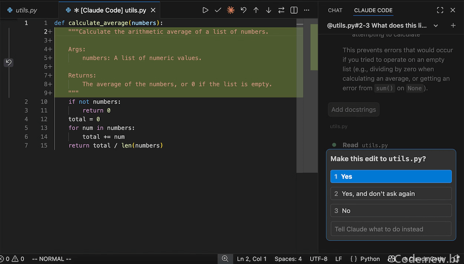464x264 pixels.
Task: Click the zoom magnifier icon in status bar
Action: (x=225, y=259)
